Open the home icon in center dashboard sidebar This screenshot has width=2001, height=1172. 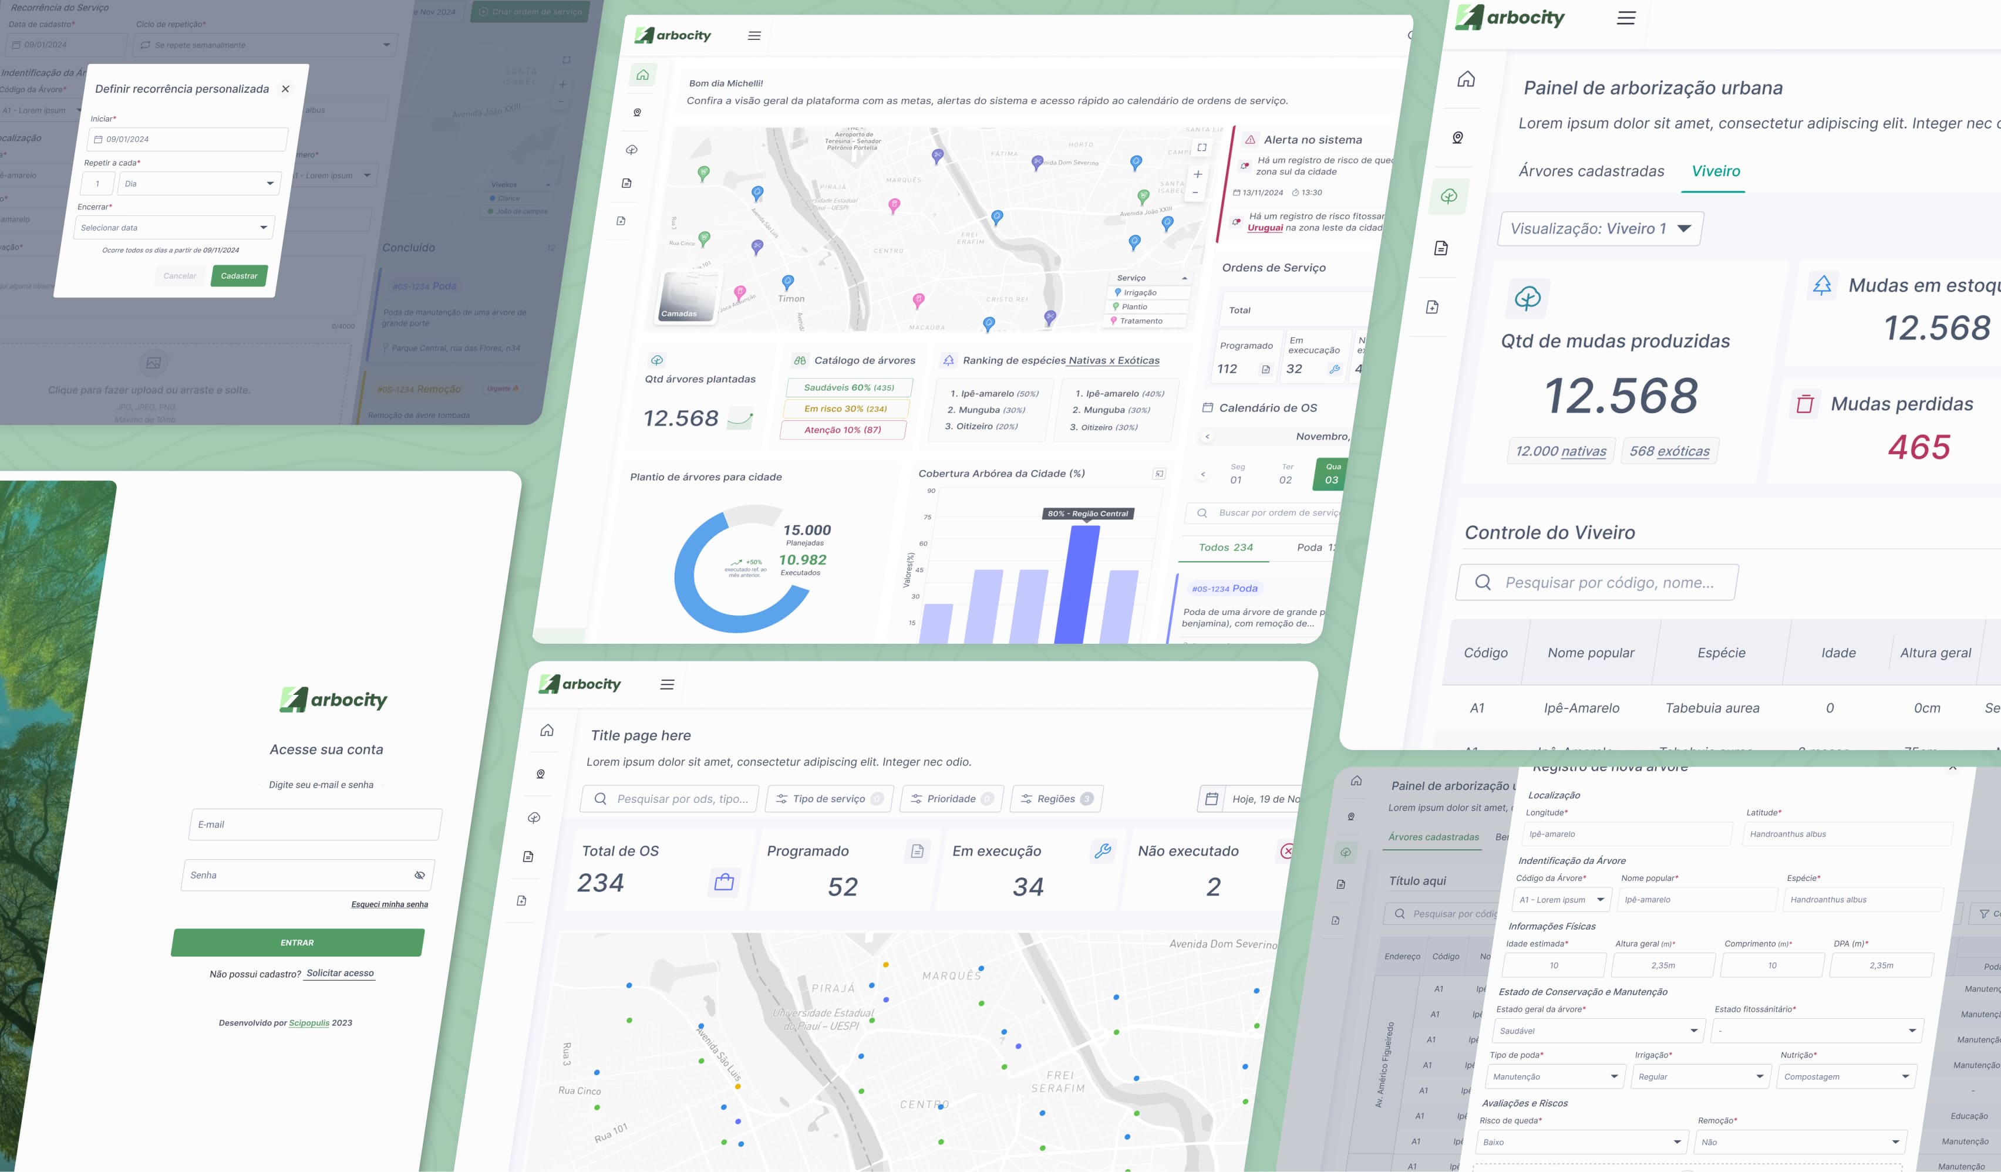pyautogui.click(x=642, y=75)
